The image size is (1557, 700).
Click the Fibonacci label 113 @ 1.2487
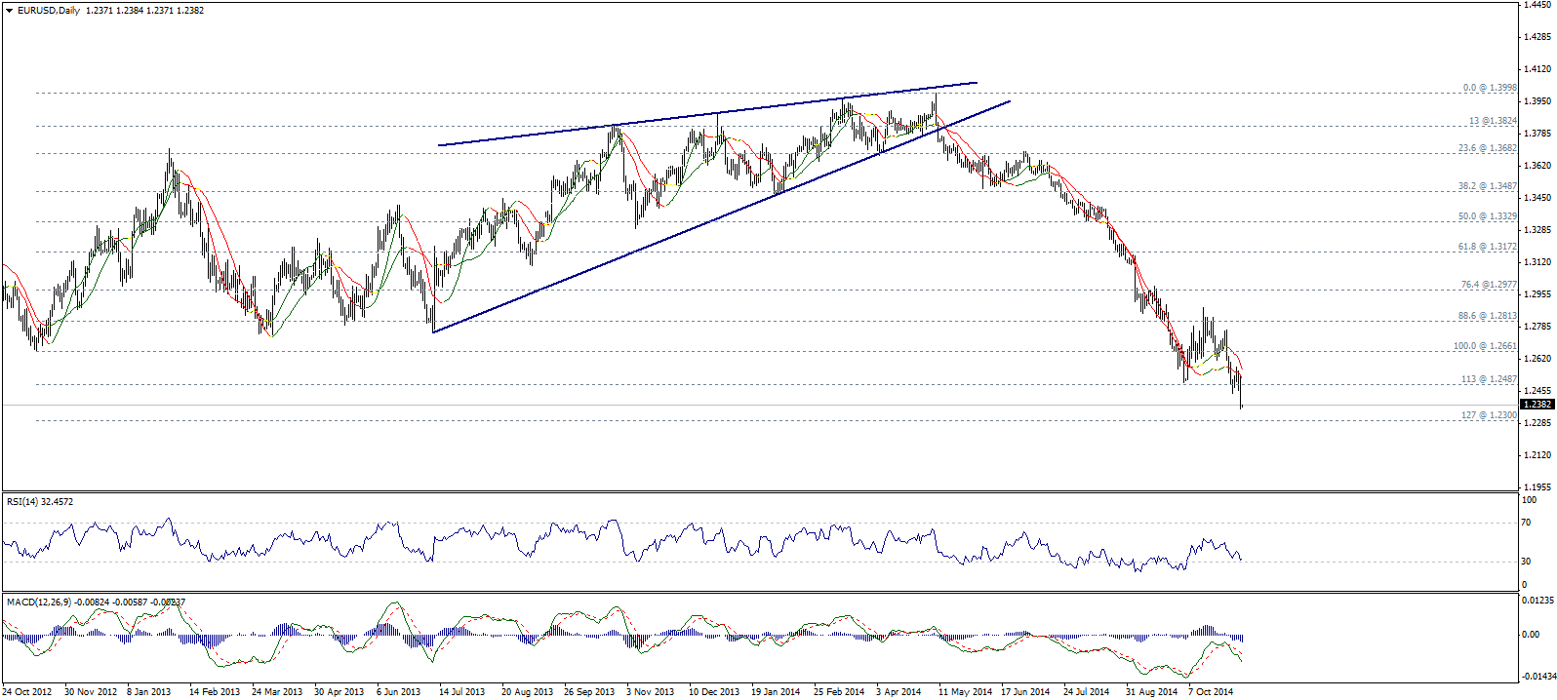(1489, 379)
